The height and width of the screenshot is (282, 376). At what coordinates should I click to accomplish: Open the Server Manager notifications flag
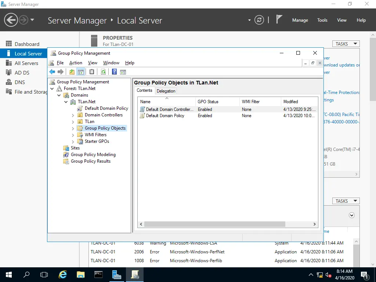tap(279, 19)
